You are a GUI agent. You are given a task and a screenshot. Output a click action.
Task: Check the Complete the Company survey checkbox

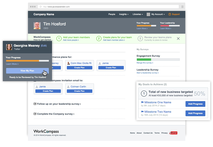(35, 114)
